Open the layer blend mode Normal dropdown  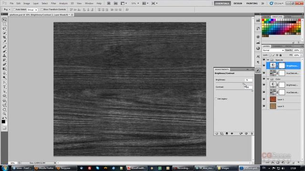pyautogui.click(x=273, y=50)
